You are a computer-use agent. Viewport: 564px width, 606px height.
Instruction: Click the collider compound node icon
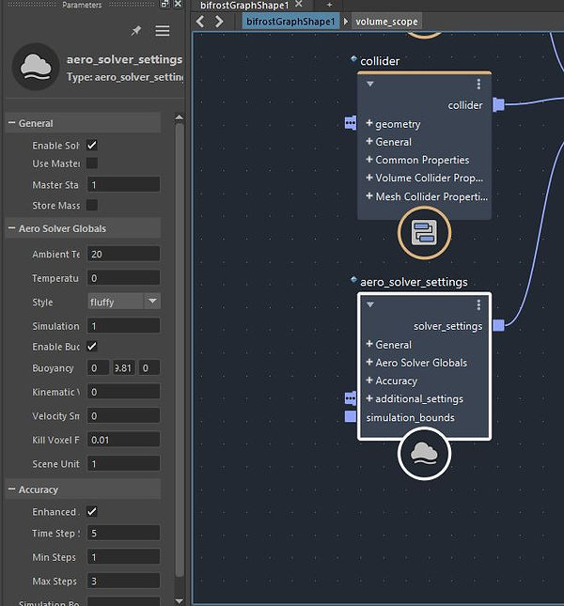(x=424, y=233)
